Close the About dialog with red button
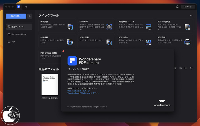 (x=63, y=51)
